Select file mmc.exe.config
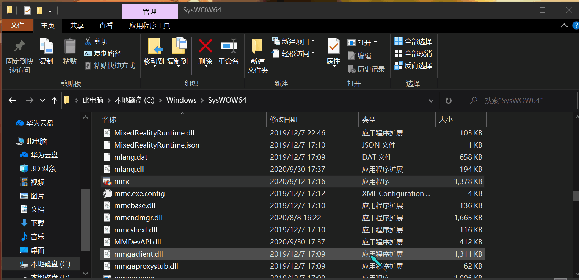This screenshot has height=280, width=579. [292, 193]
